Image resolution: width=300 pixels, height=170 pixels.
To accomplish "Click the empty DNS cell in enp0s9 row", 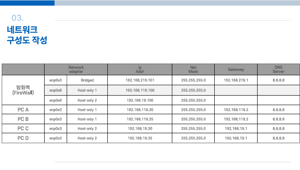I will (x=278, y=100).
